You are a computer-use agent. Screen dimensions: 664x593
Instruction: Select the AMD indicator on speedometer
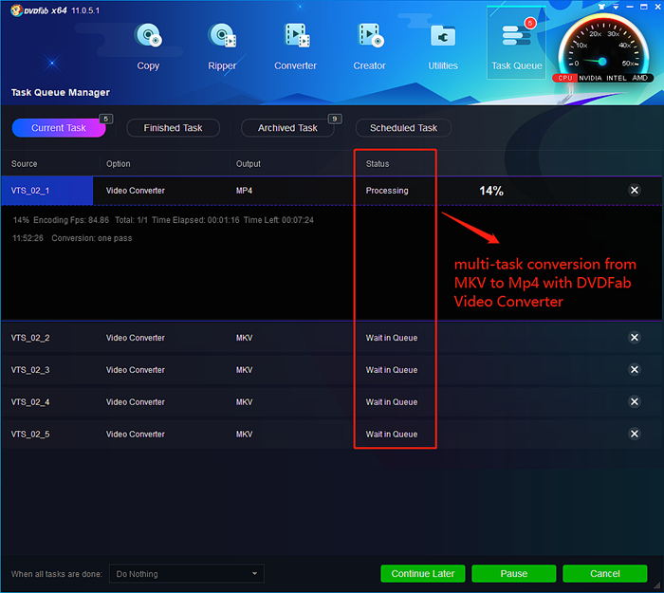click(639, 78)
